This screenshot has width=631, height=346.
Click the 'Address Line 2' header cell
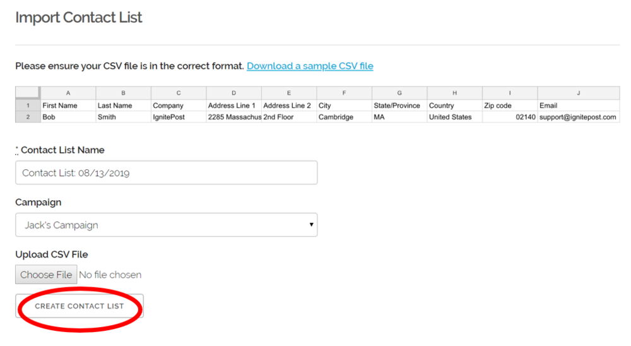click(289, 105)
